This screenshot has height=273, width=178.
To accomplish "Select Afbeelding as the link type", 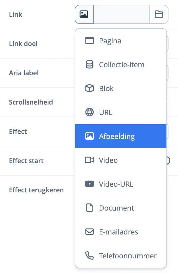I will 116,136.
